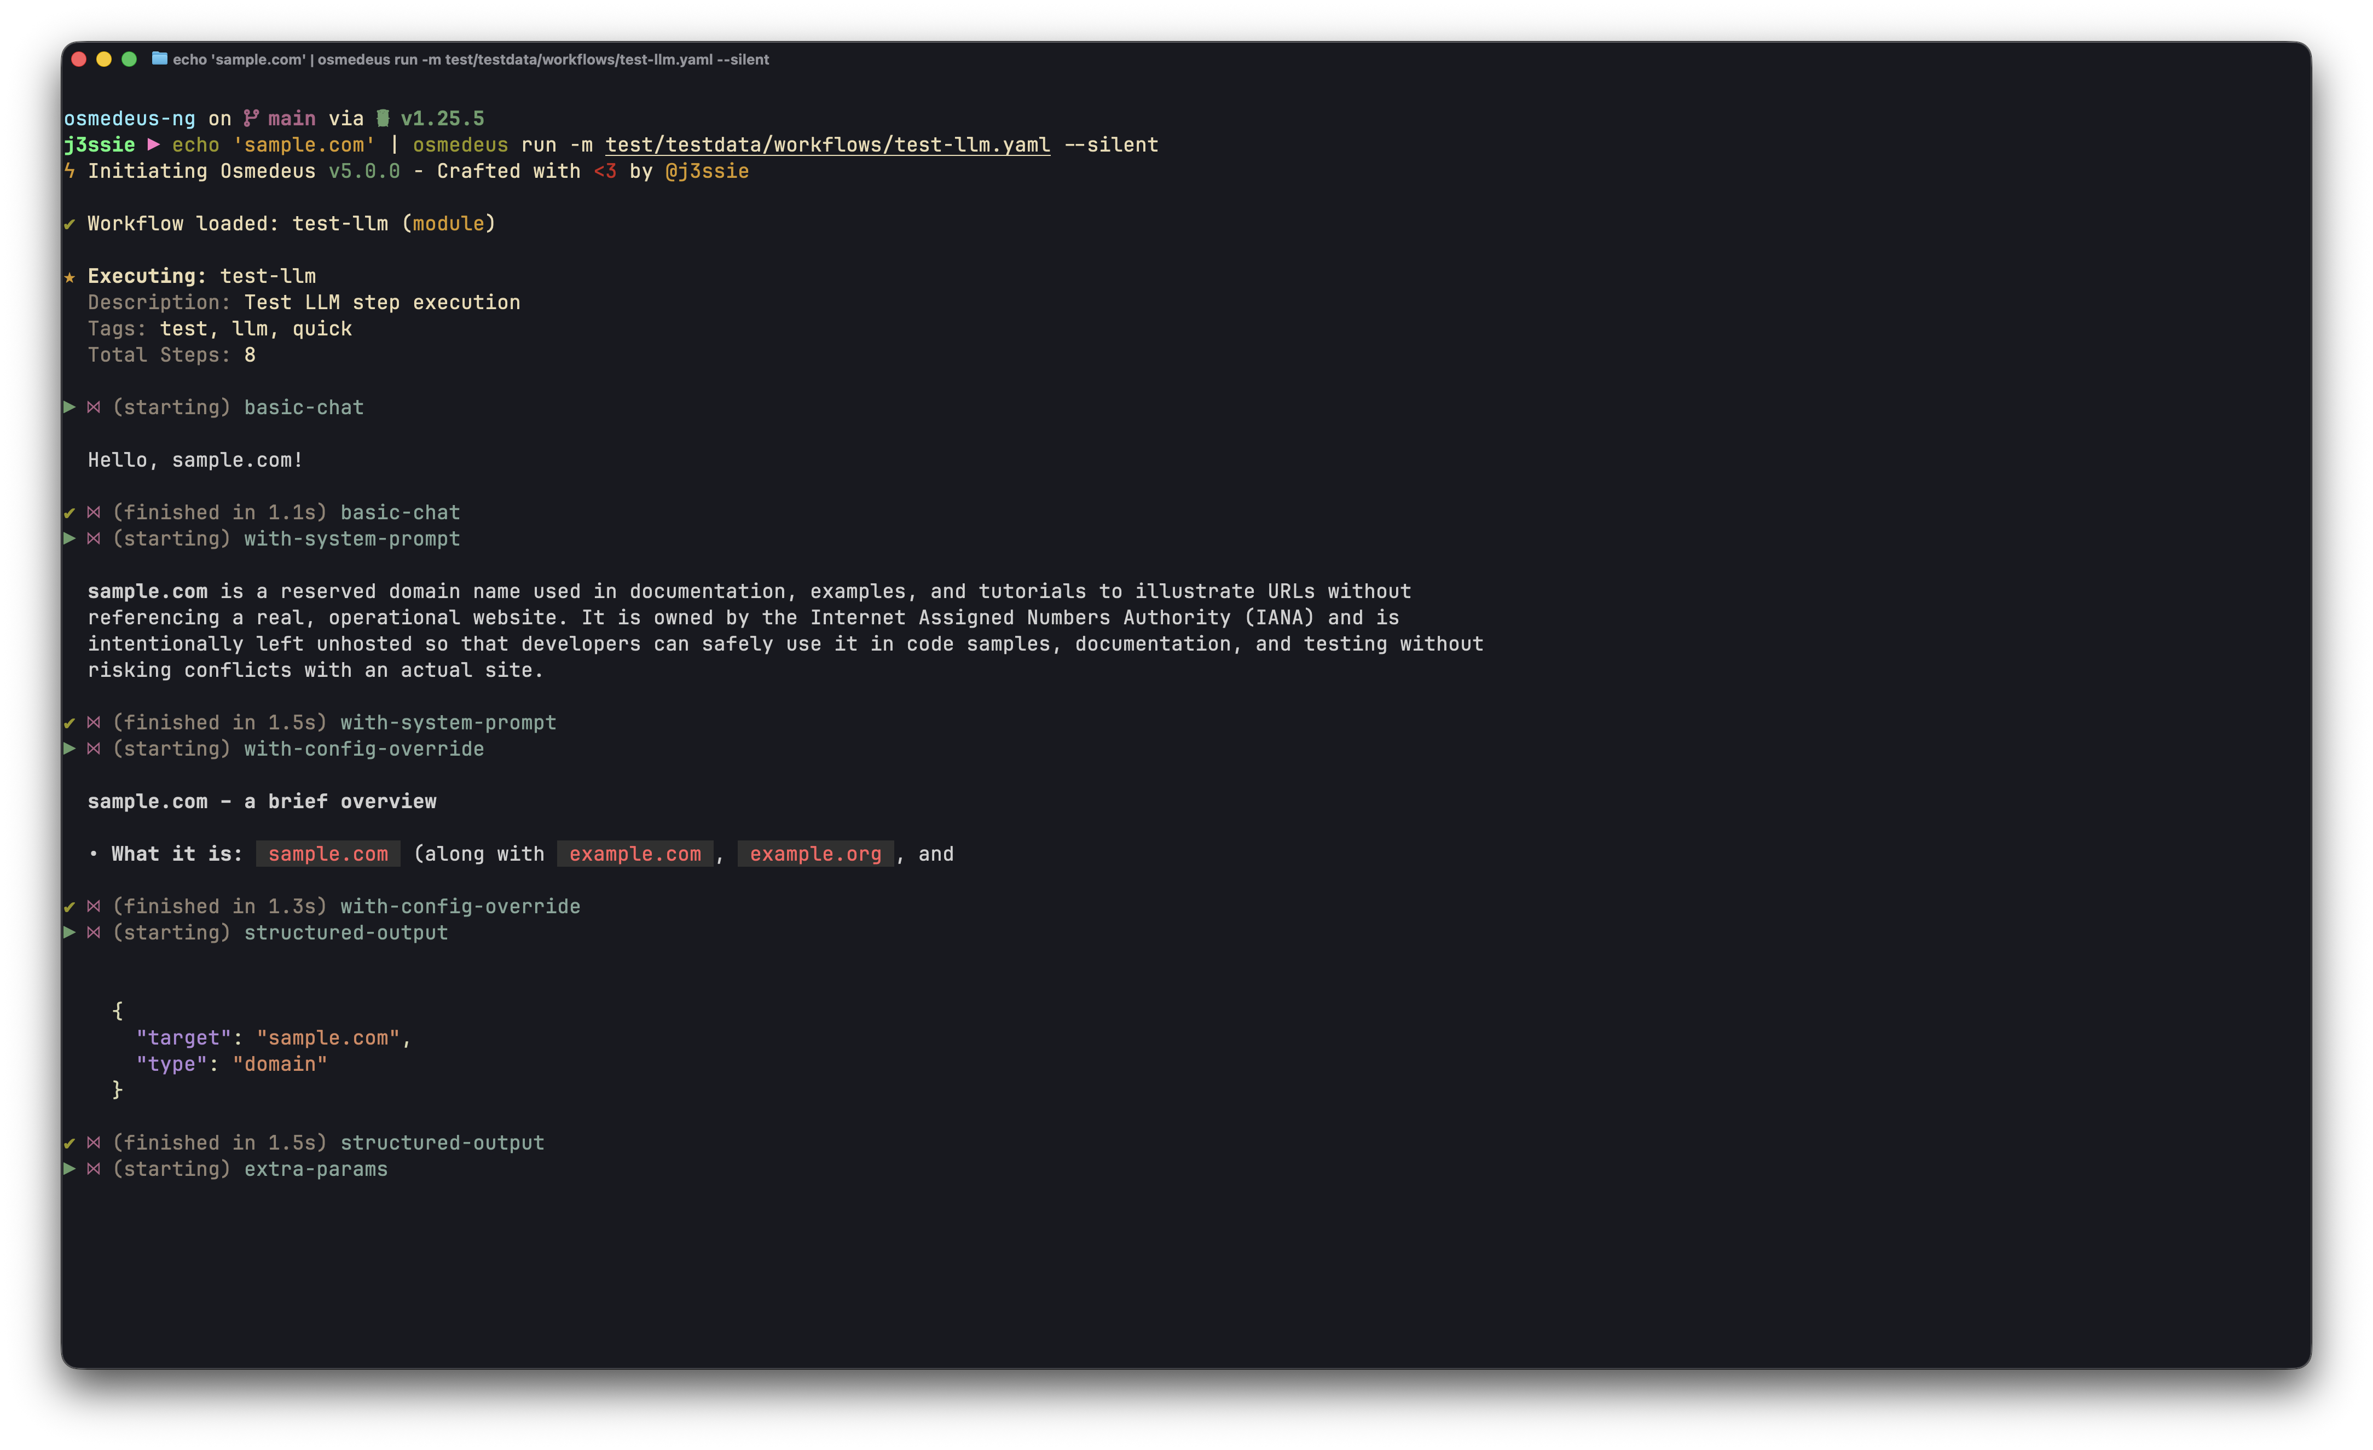Click the checkmark before finished structured-output
The width and height of the screenshot is (2373, 1450).
(x=68, y=1143)
